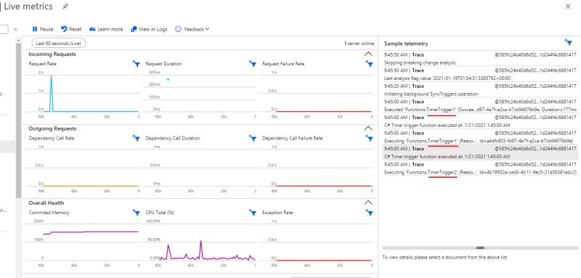
Task: Select the Executing 'Functions.TimerTrigger1' trace
Action: click(x=480, y=137)
